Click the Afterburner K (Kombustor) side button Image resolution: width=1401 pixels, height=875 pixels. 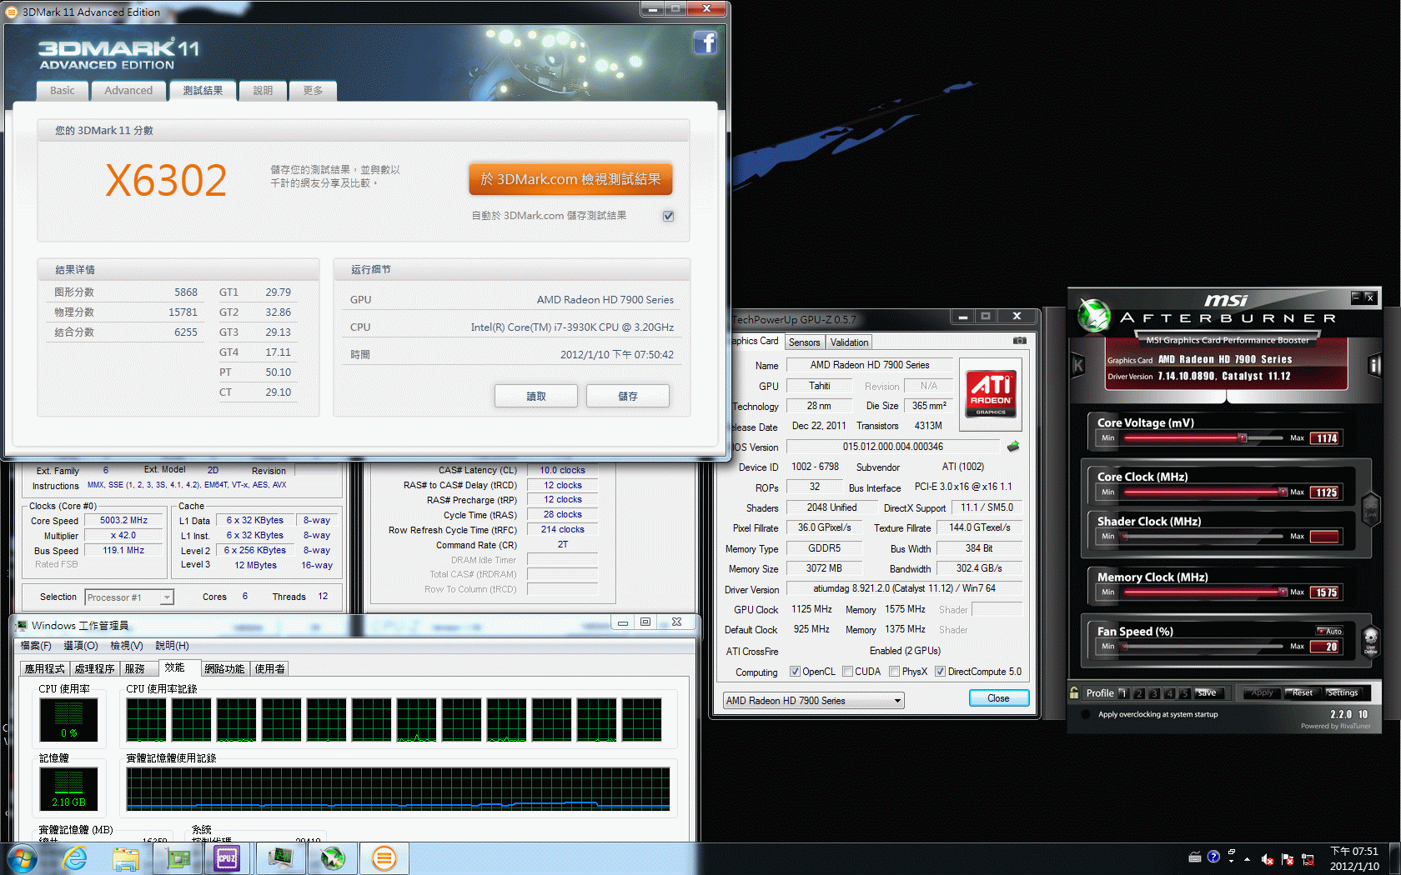tap(1077, 365)
